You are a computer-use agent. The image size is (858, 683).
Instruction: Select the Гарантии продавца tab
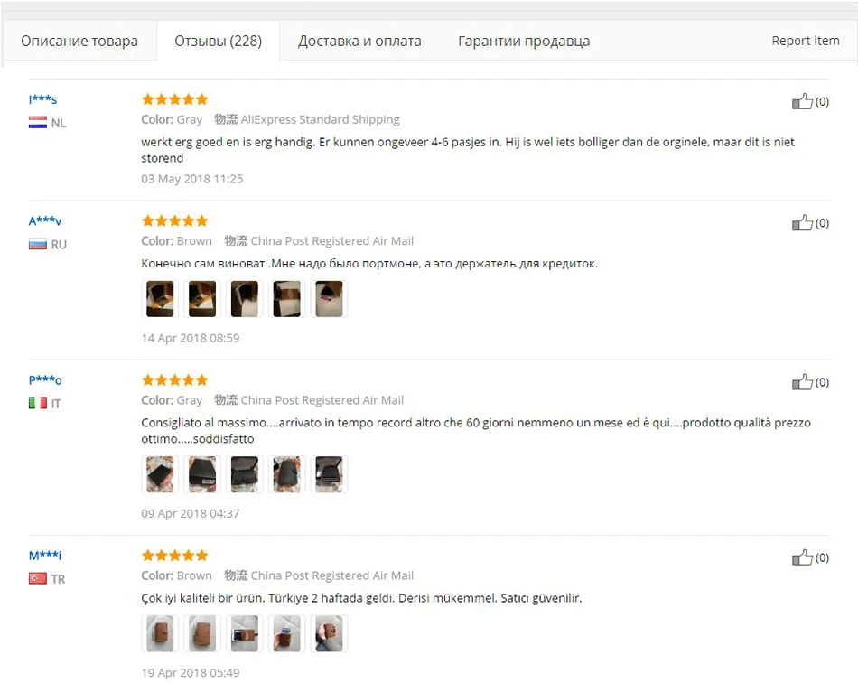[x=524, y=41]
